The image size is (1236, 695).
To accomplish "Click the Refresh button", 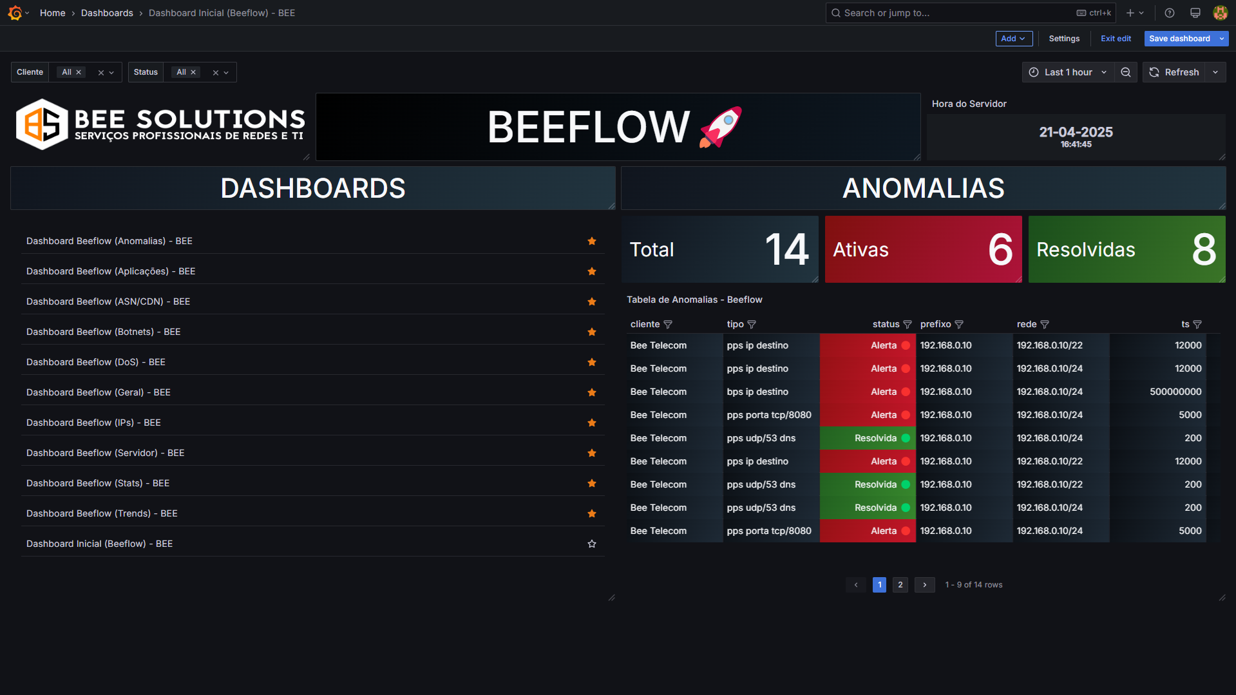I will (1174, 71).
